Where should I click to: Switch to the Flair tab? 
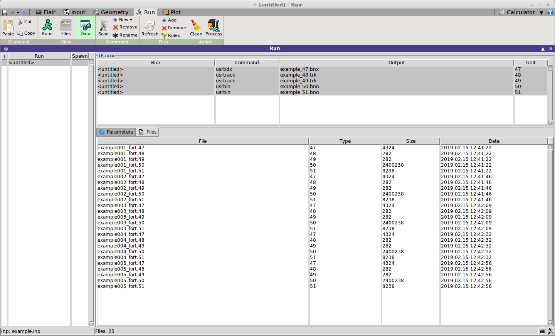45,12
